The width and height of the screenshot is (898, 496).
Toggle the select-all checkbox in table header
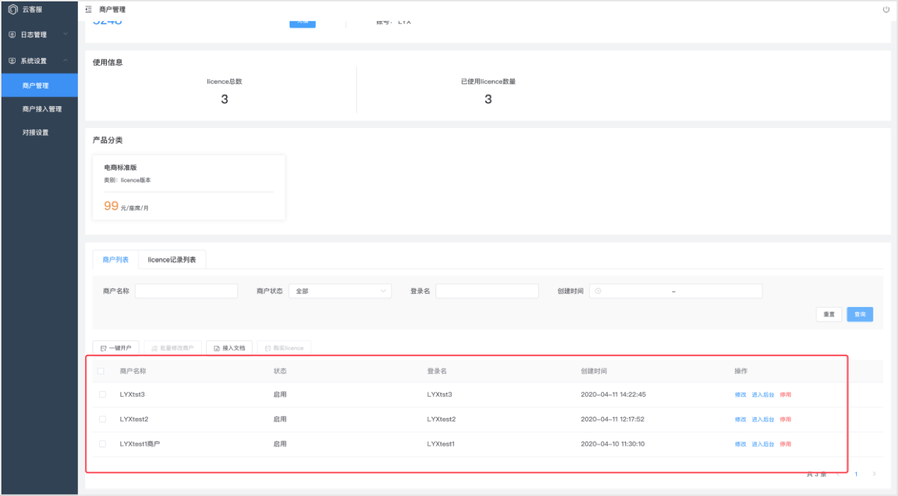(x=101, y=371)
